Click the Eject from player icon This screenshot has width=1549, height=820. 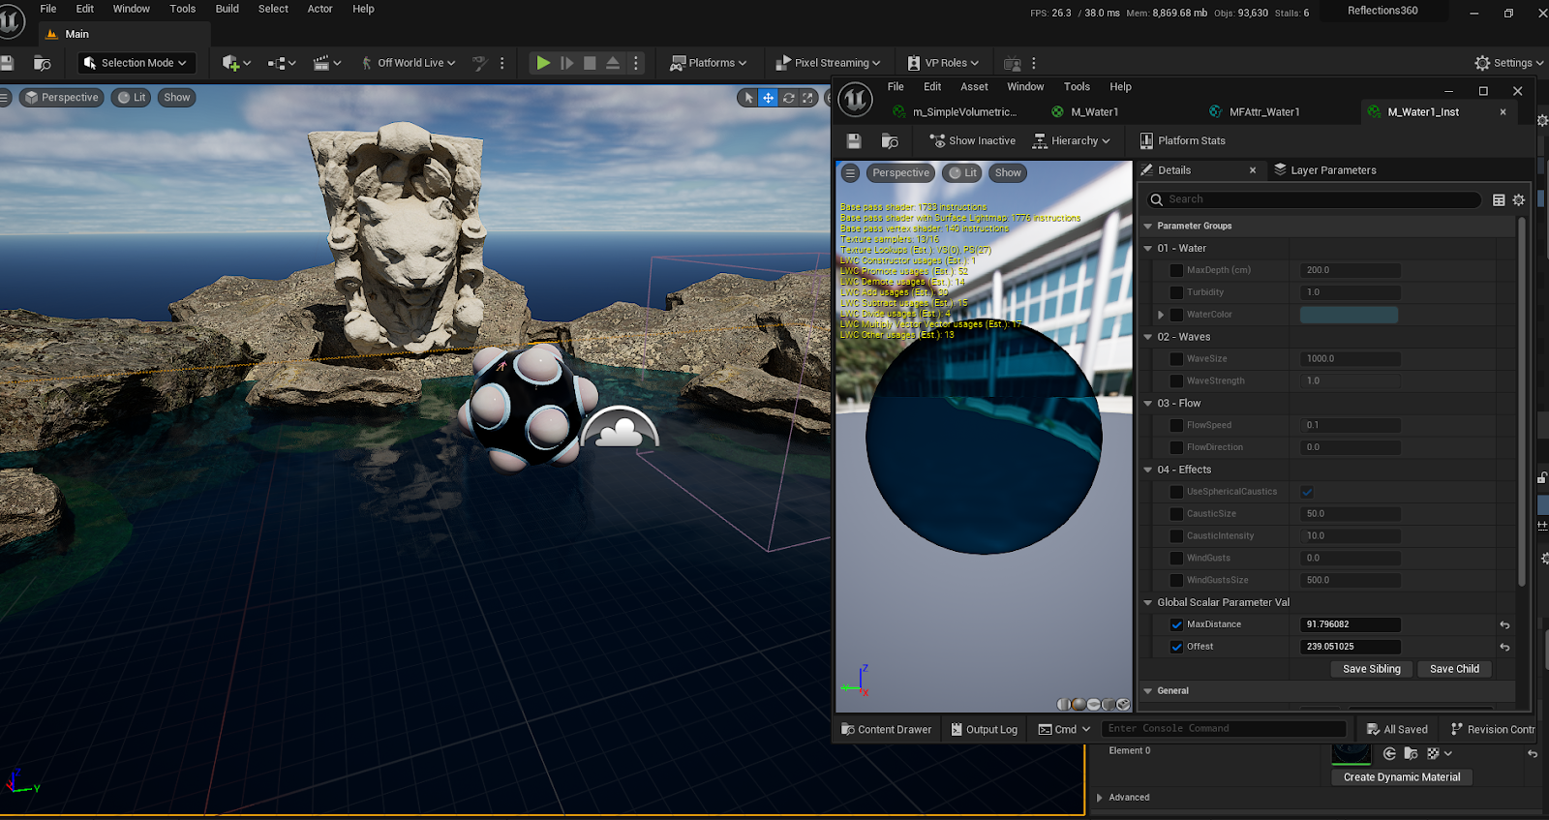(x=613, y=63)
